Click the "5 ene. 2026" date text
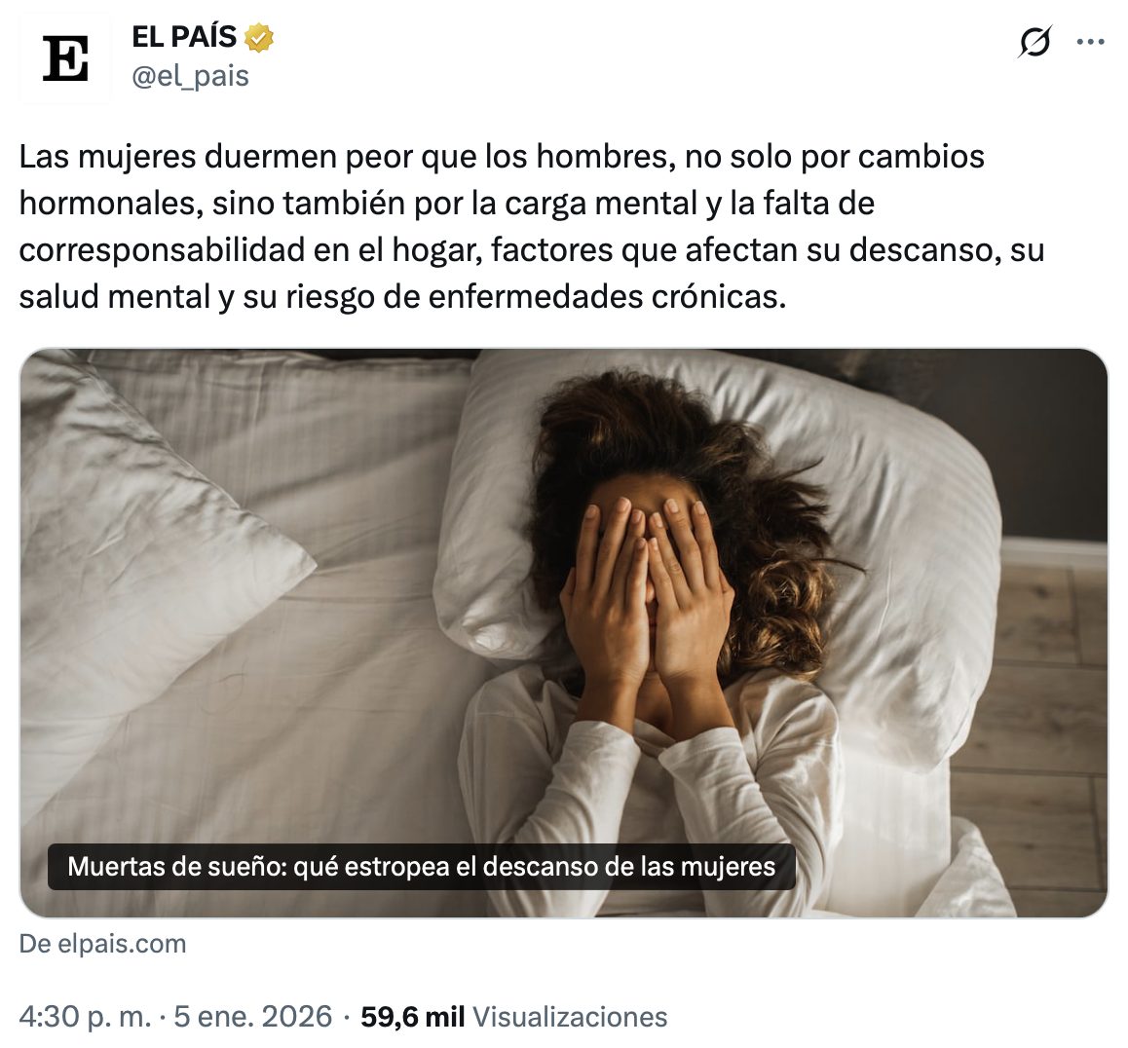The height and width of the screenshot is (1048, 1128). tap(253, 1017)
